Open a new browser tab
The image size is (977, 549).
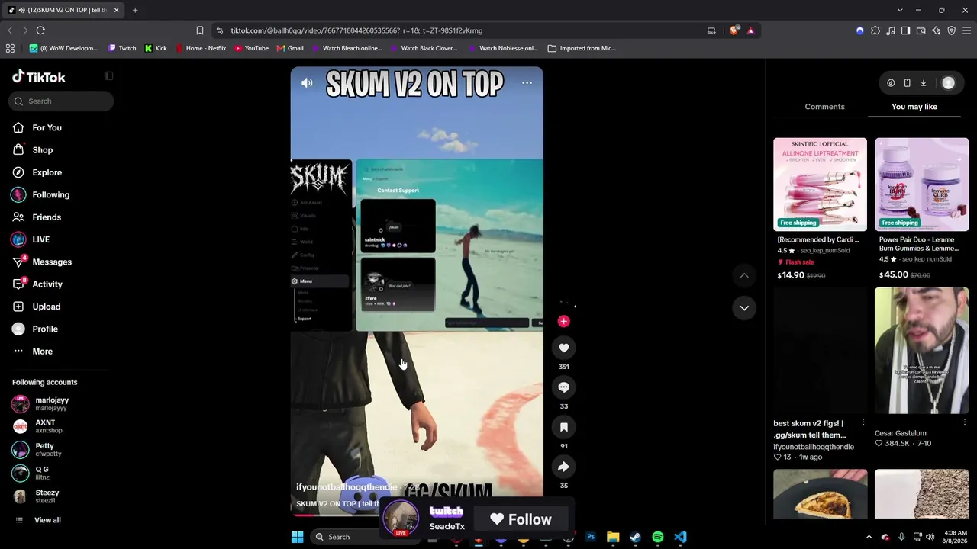click(x=135, y=10)
